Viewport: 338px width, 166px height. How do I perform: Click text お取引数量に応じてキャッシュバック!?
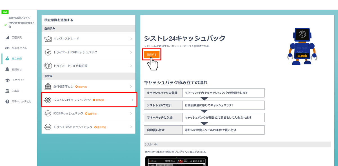tap(209, 105)
